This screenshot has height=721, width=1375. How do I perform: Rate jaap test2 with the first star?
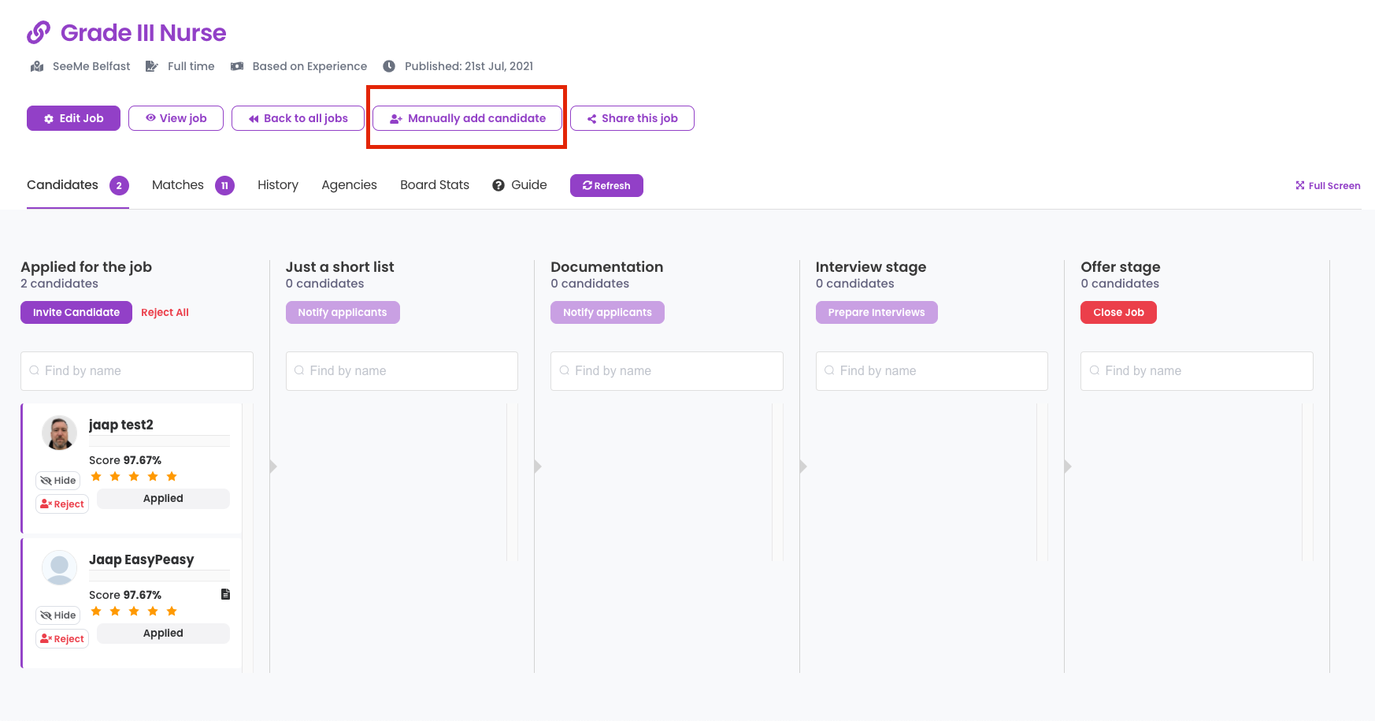point(96,477)
